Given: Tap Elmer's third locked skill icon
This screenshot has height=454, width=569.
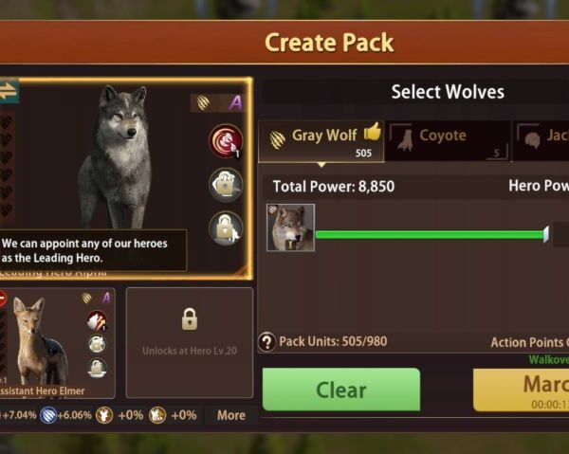Looking at the screenshot, I should click(97, 368).
